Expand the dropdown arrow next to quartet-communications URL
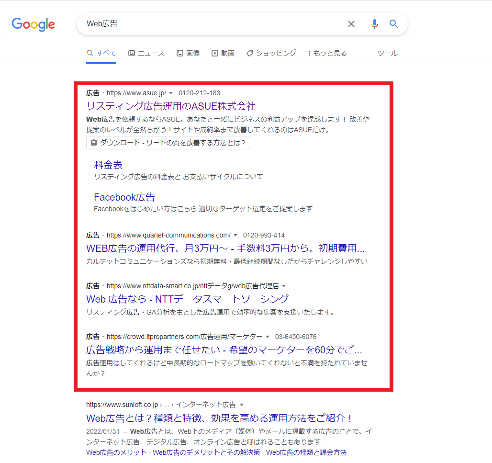This screenshot has width=492, height=463. pos(235,235)
